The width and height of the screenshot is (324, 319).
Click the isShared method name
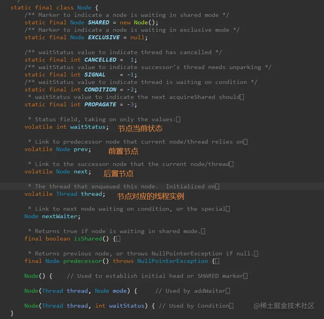click(88, 239)
